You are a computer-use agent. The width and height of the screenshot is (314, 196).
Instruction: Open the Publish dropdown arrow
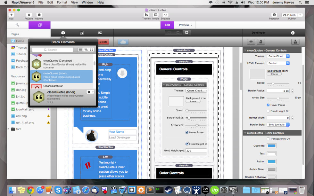tap(300, 15)
